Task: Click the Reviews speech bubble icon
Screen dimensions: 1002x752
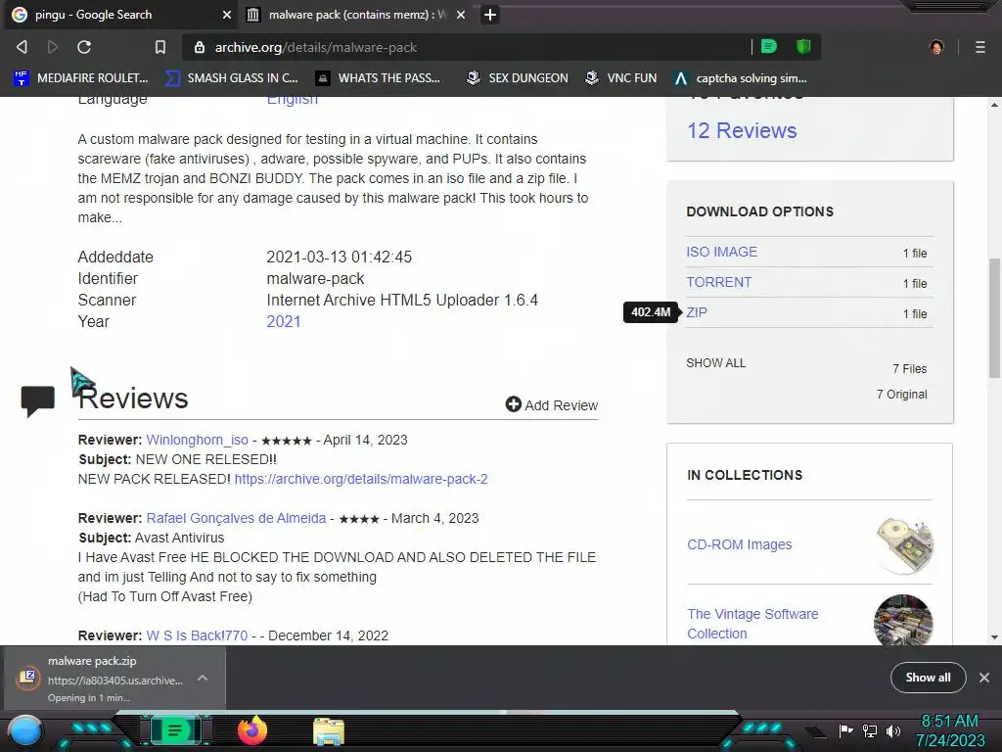Action: pos(38,400)
